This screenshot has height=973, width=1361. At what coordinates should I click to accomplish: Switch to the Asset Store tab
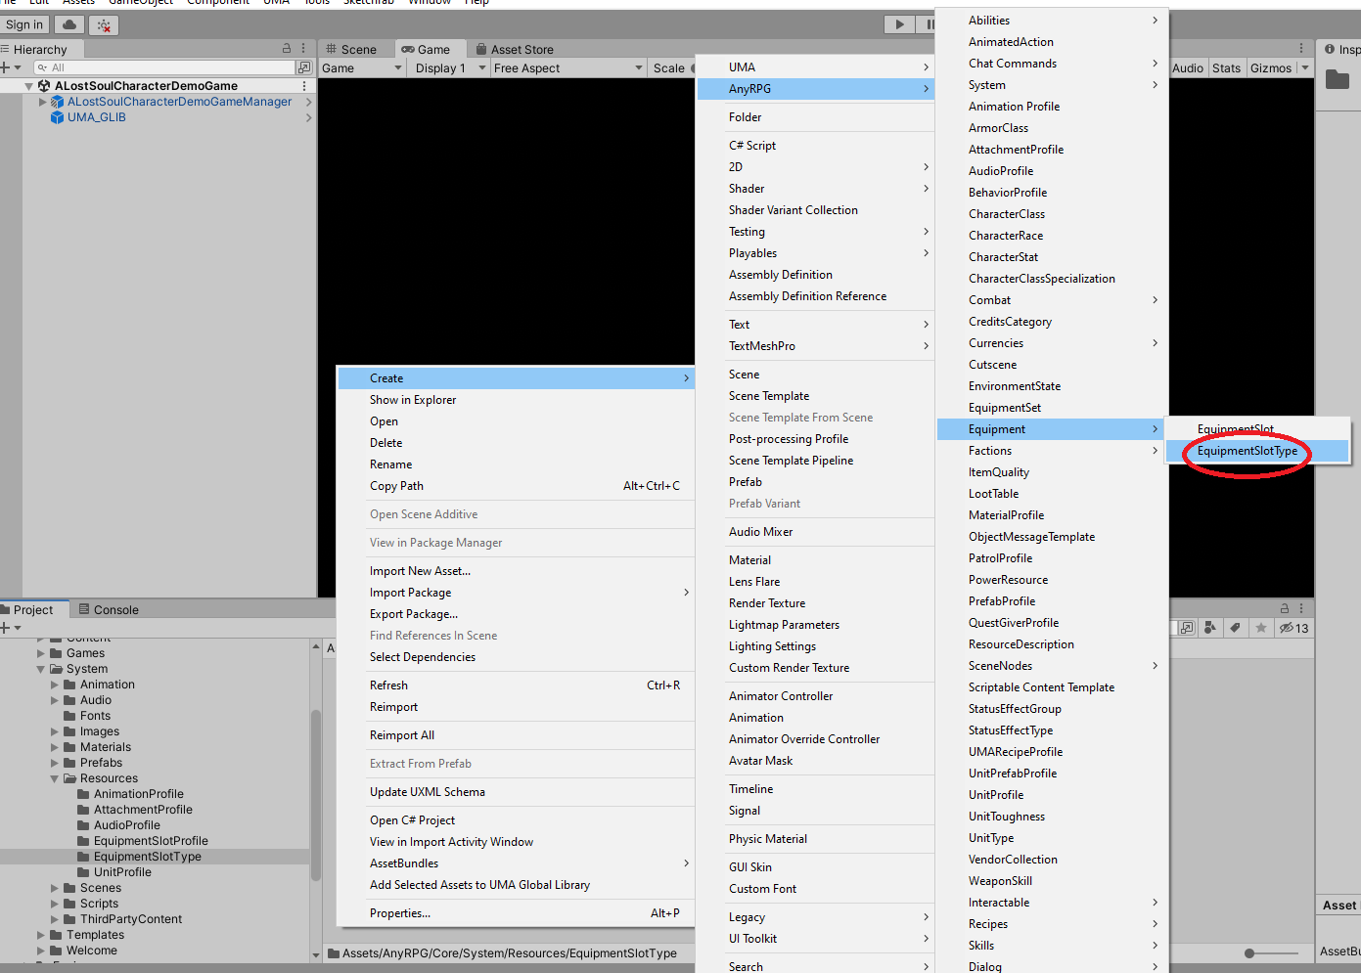point(515,49)
